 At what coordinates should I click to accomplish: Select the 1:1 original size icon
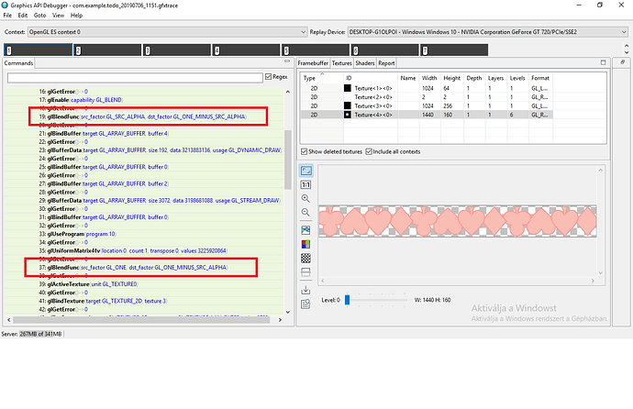(305, 184)
